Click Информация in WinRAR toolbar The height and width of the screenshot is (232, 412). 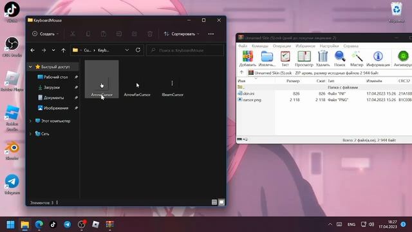pyautogui.click(x=378, y=59)
